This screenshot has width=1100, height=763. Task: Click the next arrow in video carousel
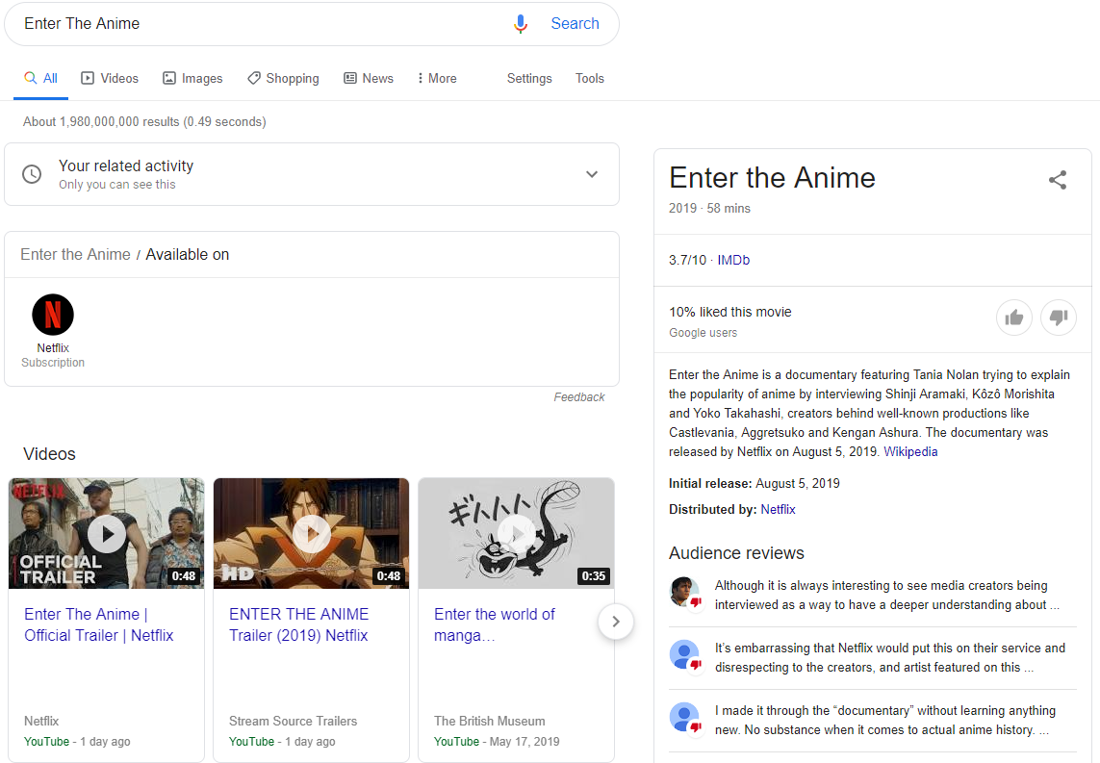[x=615, y=622]
